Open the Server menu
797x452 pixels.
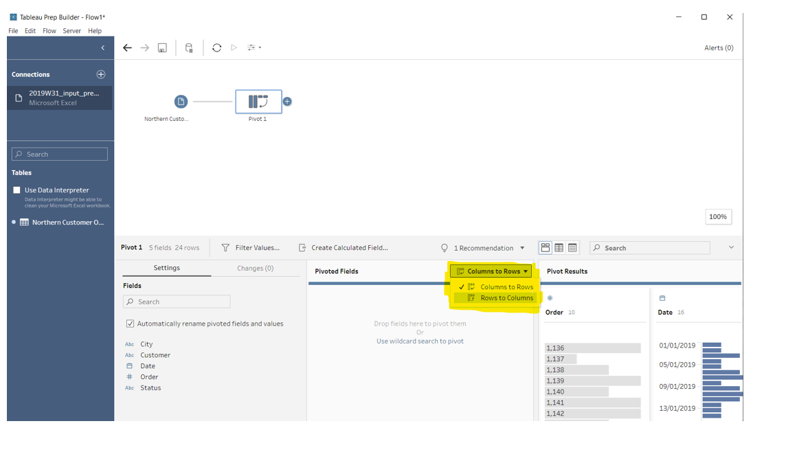point(71,31)
